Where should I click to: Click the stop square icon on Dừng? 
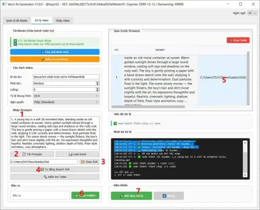(x=164, y=196)
